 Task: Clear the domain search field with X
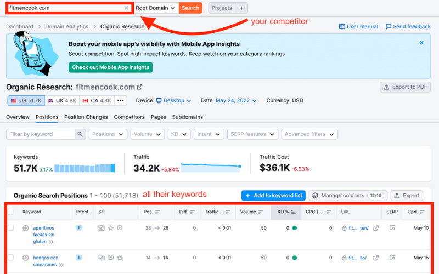click(x=126, y=8)
